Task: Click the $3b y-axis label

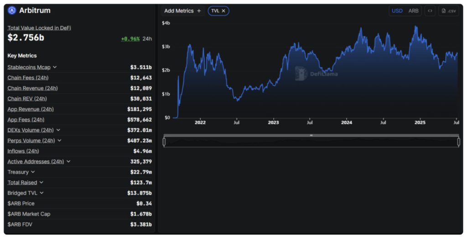Action: [x=166, y=46]
